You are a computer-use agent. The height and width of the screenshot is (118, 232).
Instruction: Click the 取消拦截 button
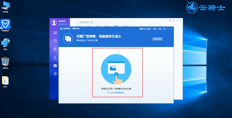pyautogui.click(x=157, y=39)
